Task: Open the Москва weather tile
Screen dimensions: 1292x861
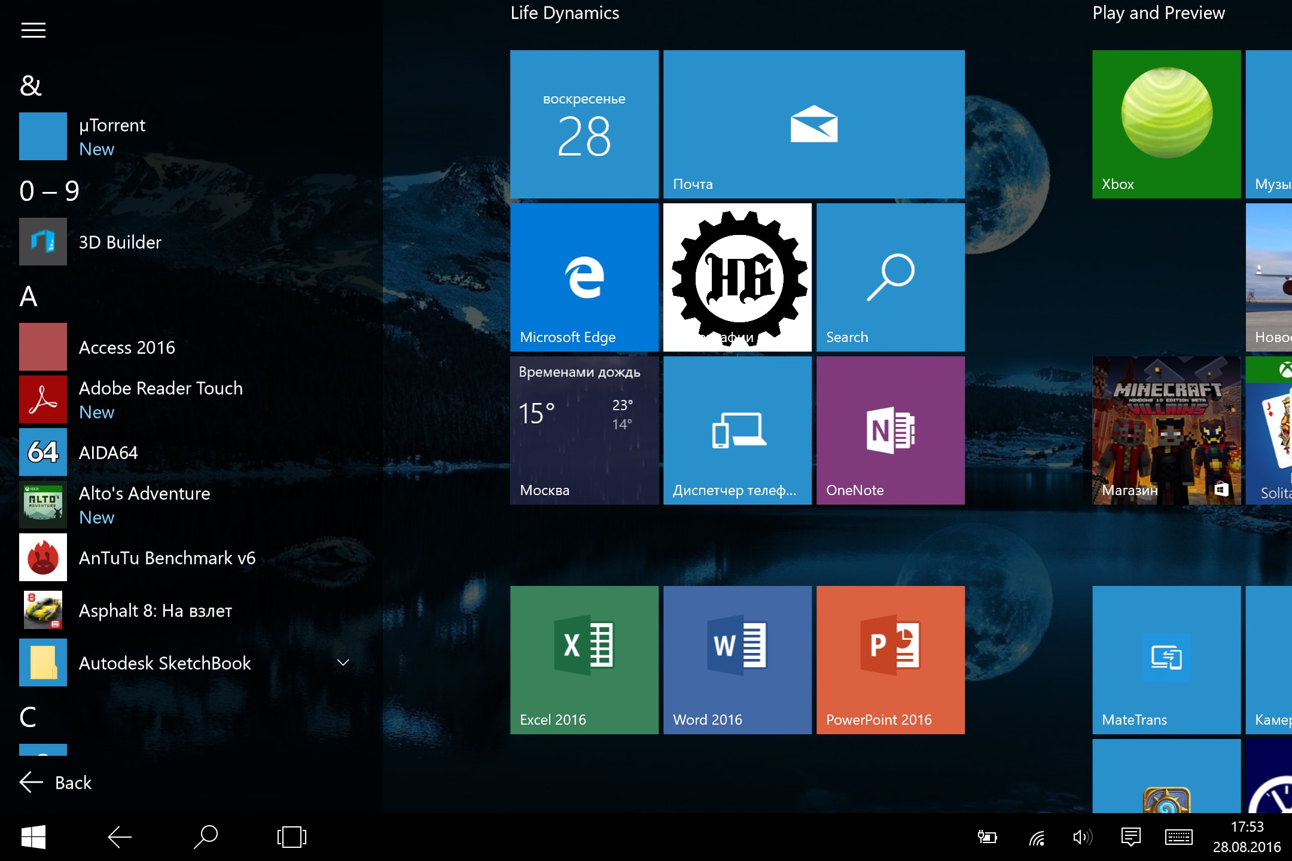Action: click(584, 430)
